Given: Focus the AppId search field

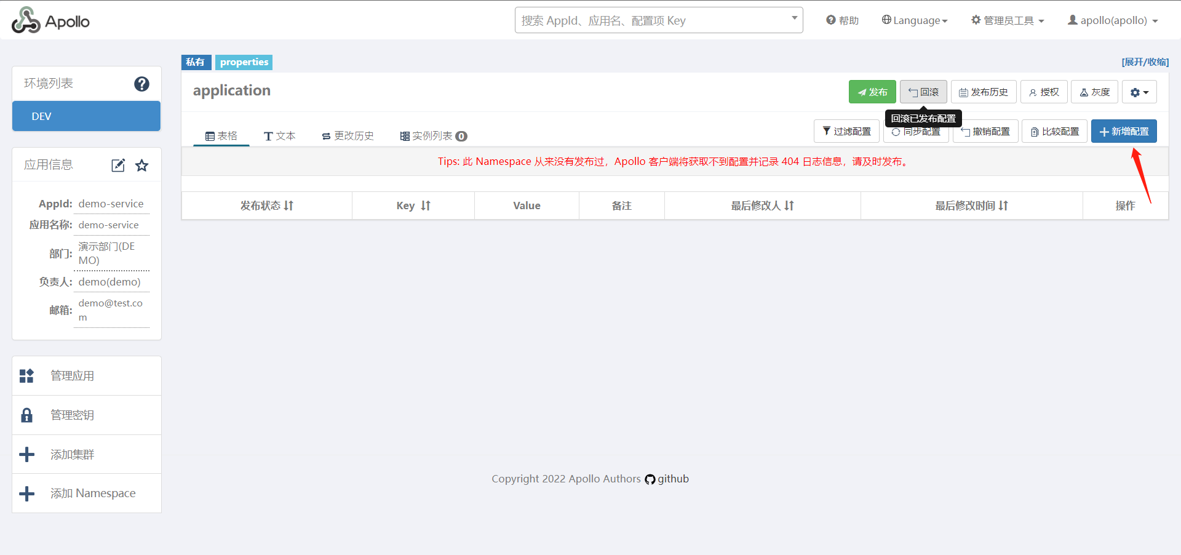Looking at the screenshot, I should click(x=652, y=20).
